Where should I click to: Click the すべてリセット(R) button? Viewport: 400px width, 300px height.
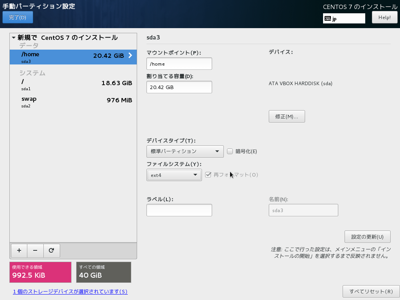(x=371, y=291)
